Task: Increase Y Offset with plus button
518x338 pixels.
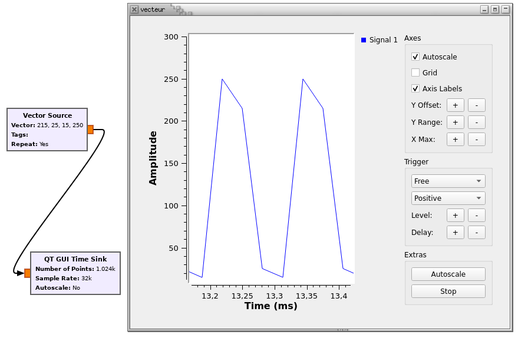Action: click(x=455, y=105)
